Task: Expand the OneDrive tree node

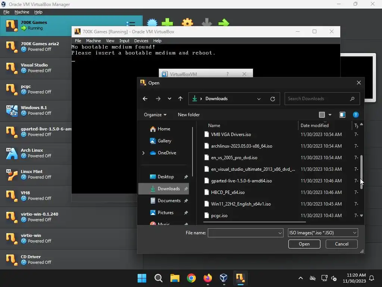Action: pos(143,153)
